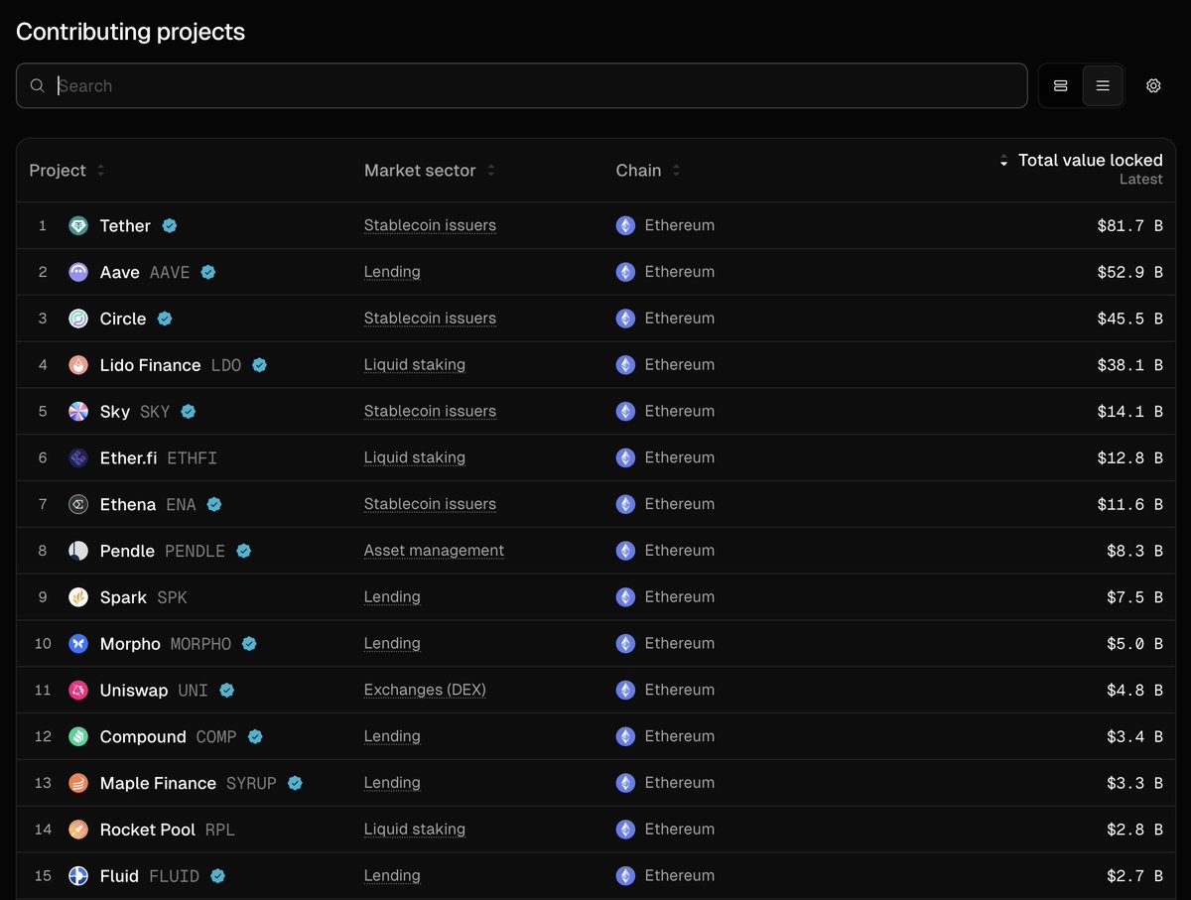Open the Ether.fi project name
1191x900 pixels.
pos(128,457)
